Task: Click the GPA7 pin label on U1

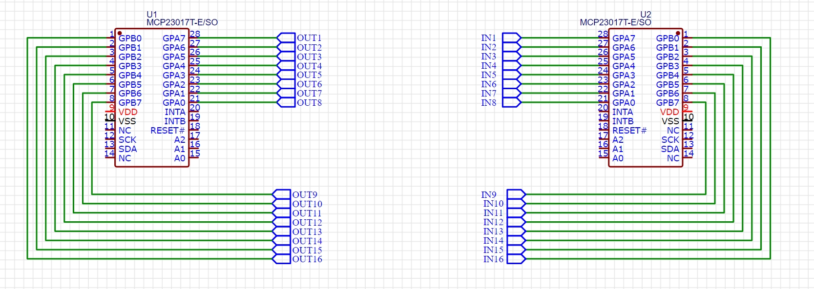Action: pos(174,38)
